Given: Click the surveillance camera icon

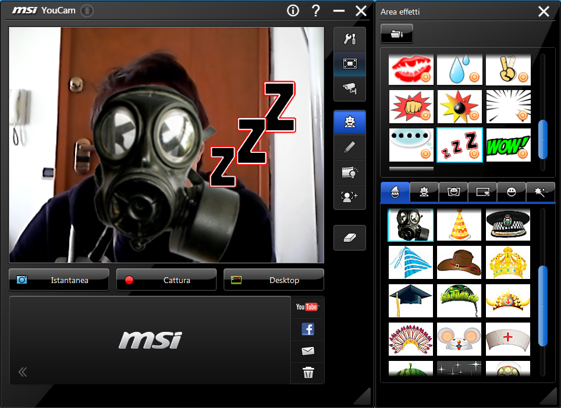Looking at the screenshot, I should coord(350,88).
